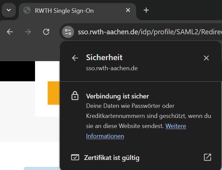Click the forward navigation arrow

(28, 32)
